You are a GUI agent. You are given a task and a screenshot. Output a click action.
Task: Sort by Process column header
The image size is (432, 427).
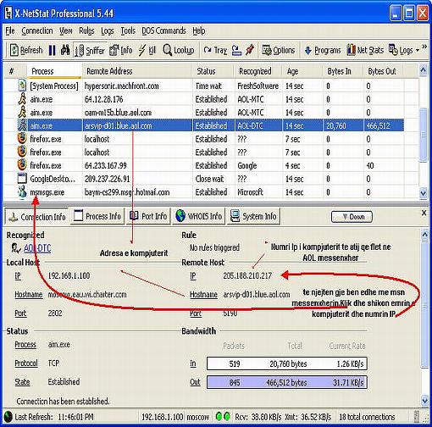coord(54,71)
